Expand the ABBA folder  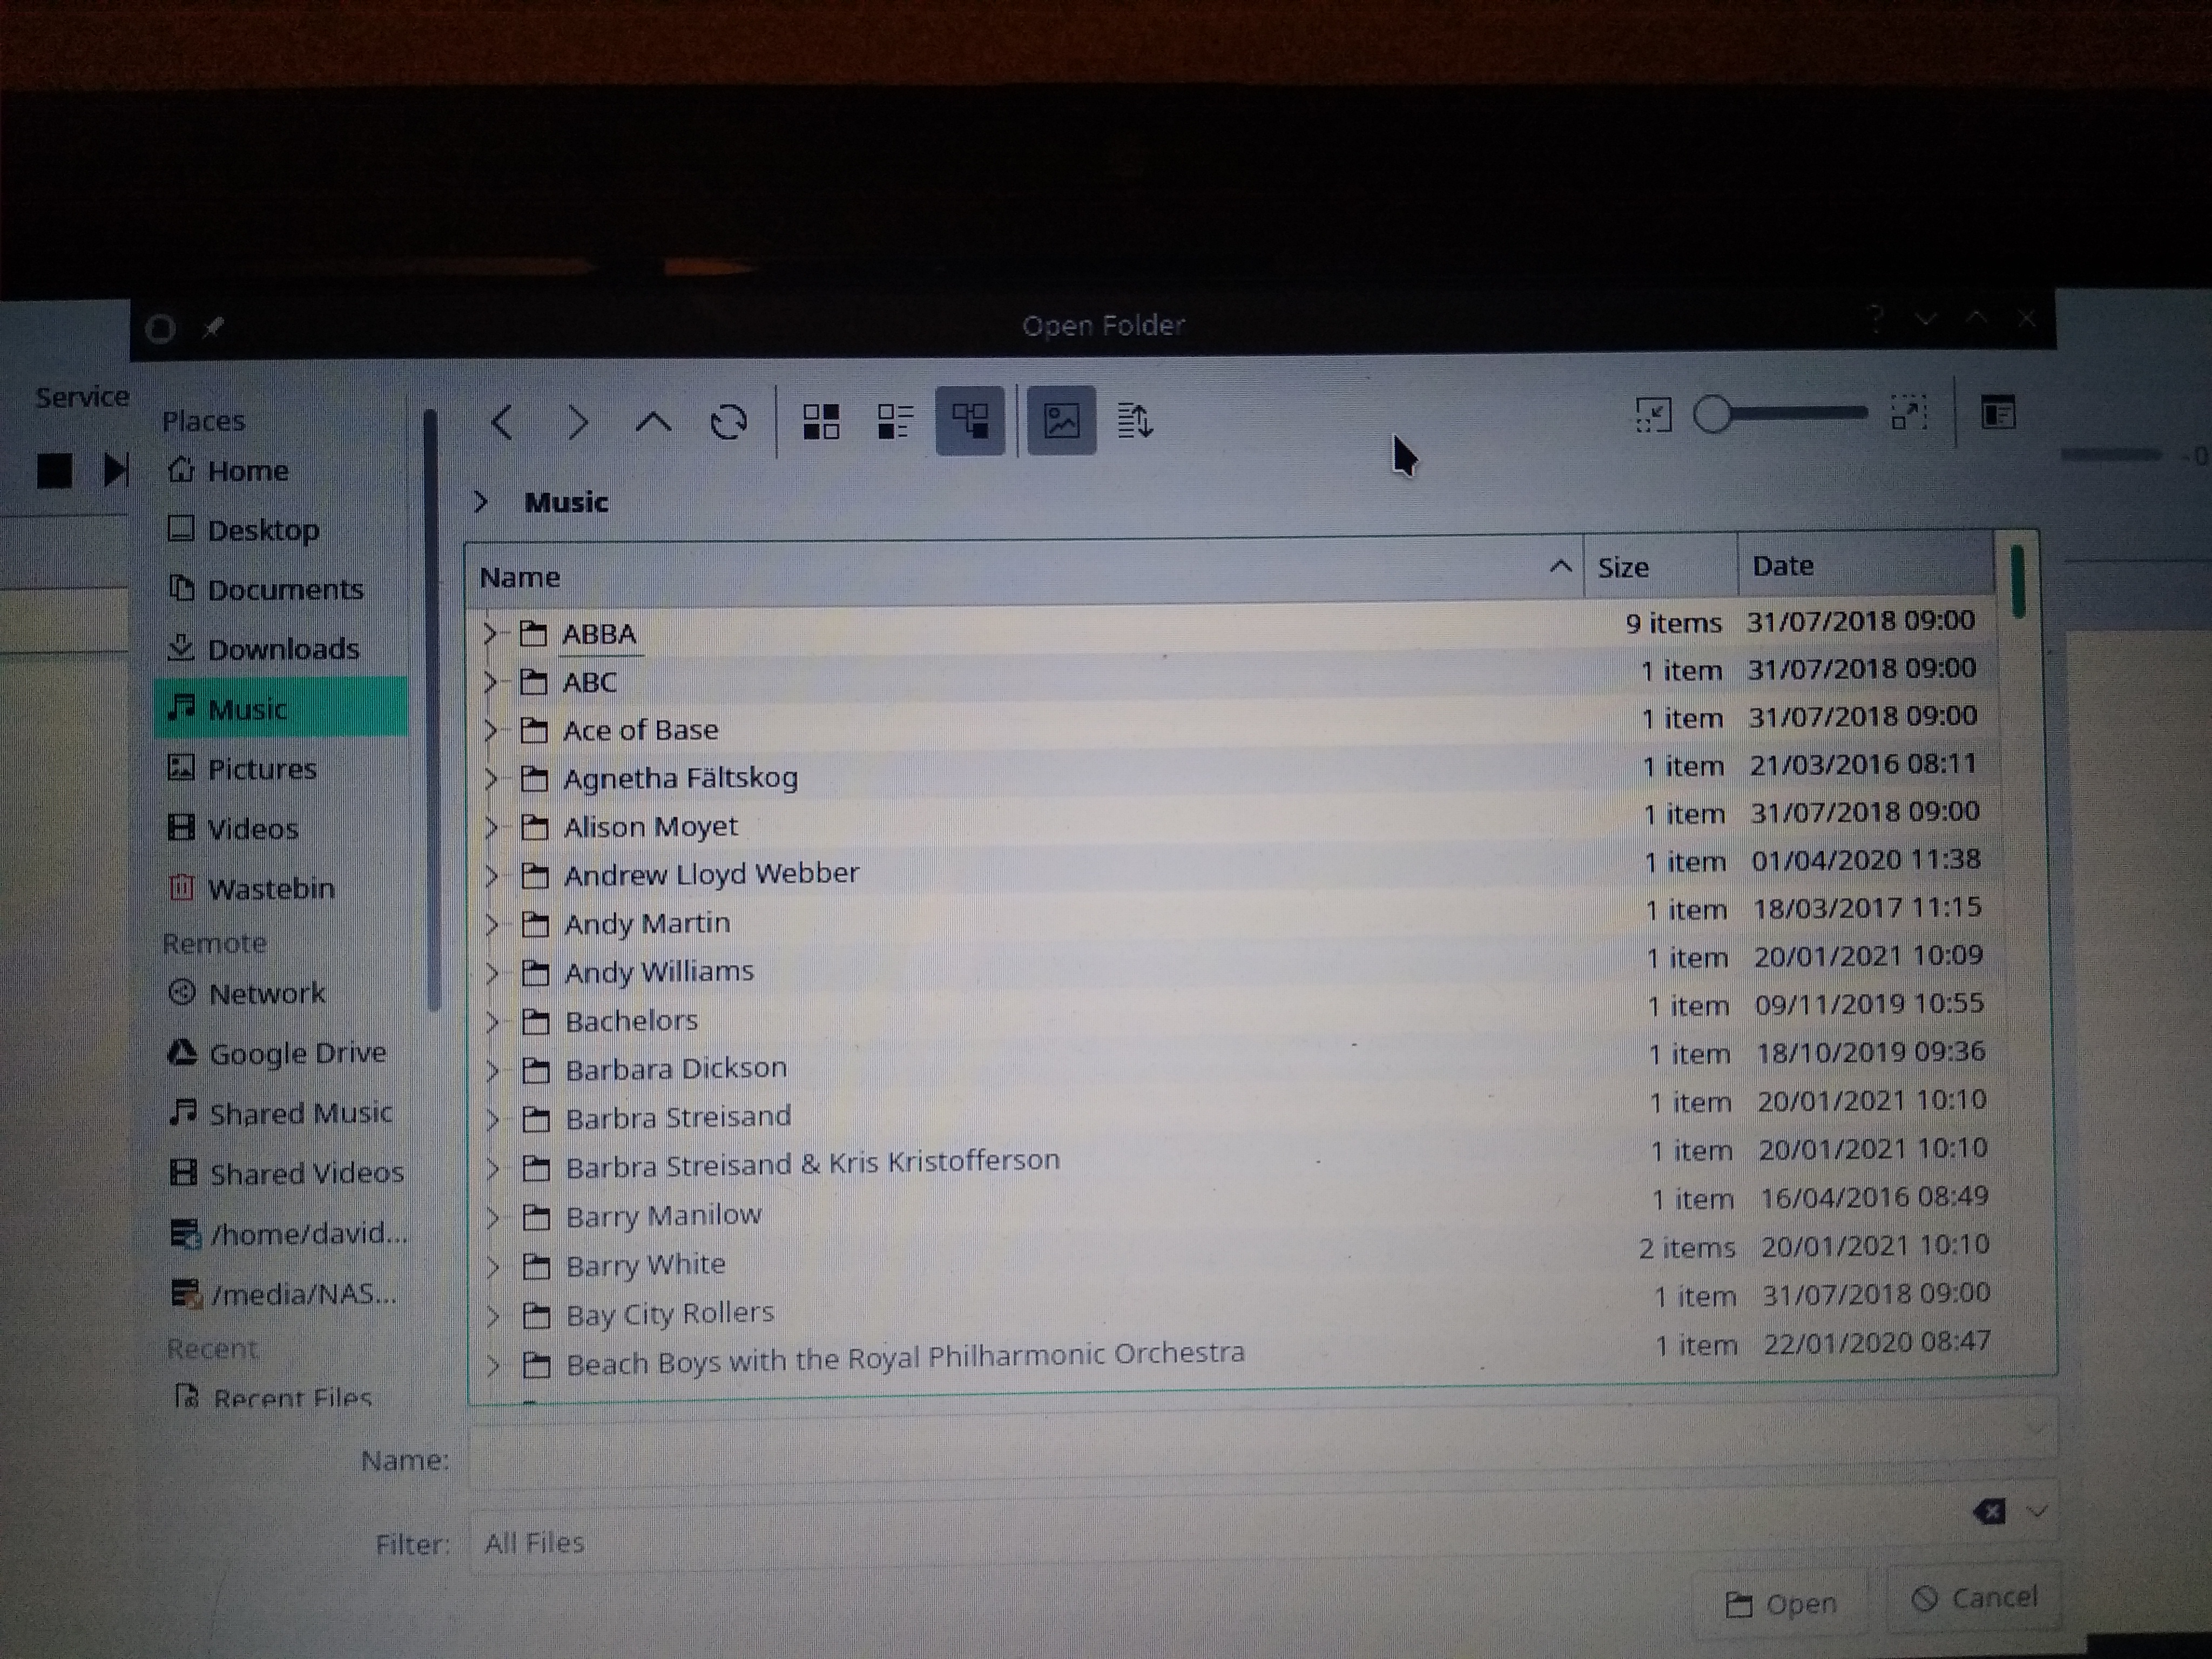(x=490, y=633)
